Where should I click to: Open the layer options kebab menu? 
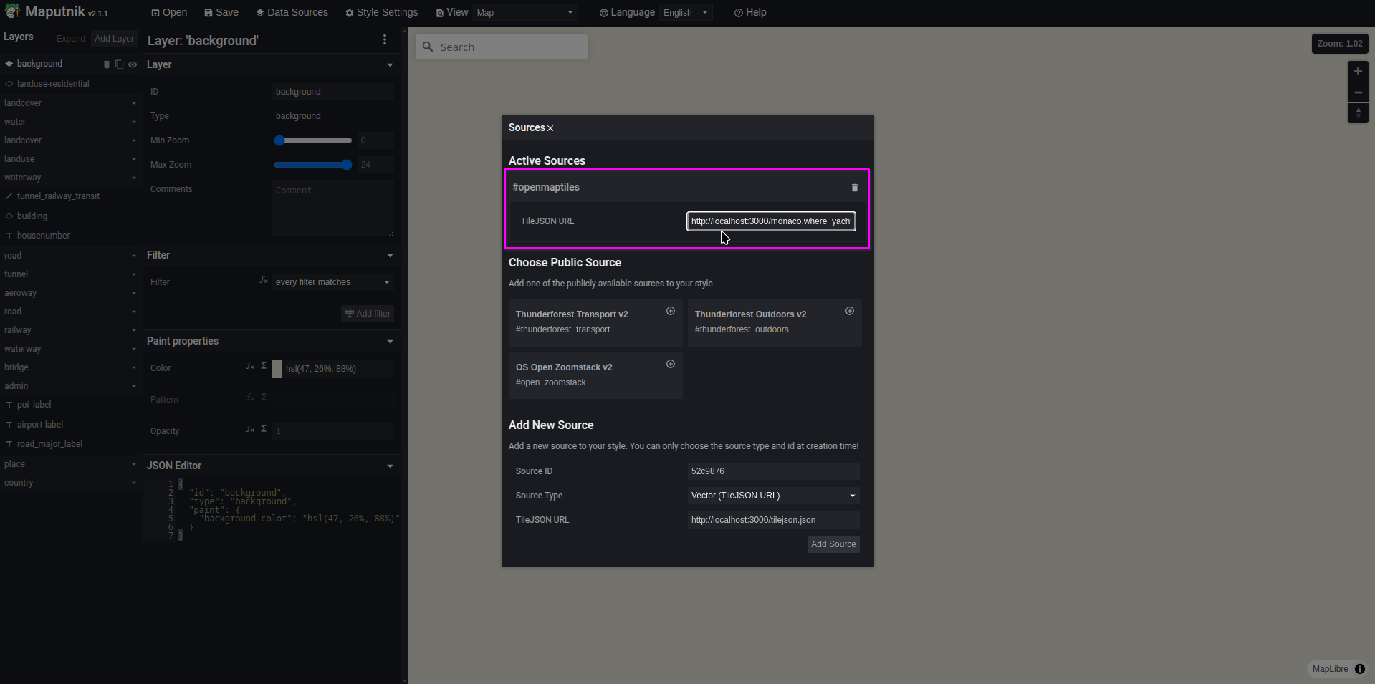tap(385, 40)
